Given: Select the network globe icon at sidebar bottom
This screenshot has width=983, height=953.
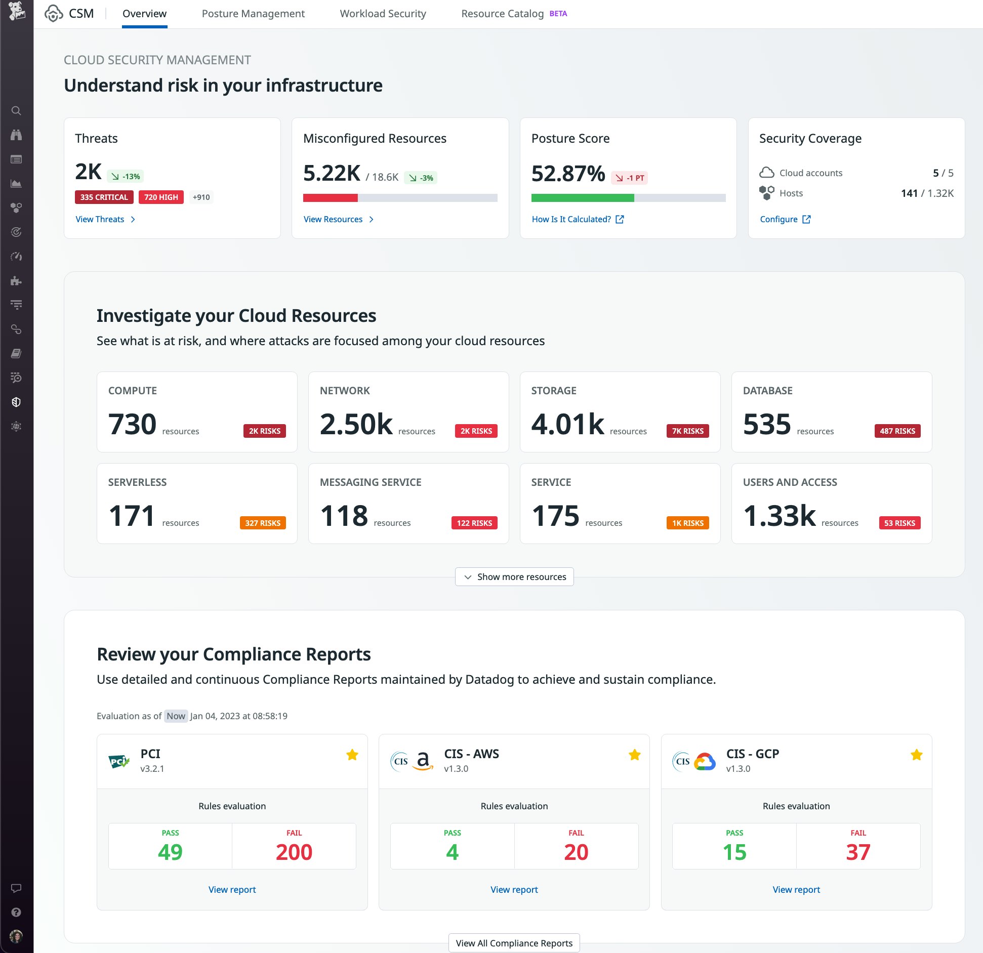Looking at the screenshot, I should point(17,426).
